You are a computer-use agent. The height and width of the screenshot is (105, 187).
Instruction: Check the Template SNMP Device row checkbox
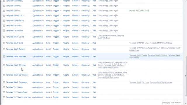click(x=4, y=37)
